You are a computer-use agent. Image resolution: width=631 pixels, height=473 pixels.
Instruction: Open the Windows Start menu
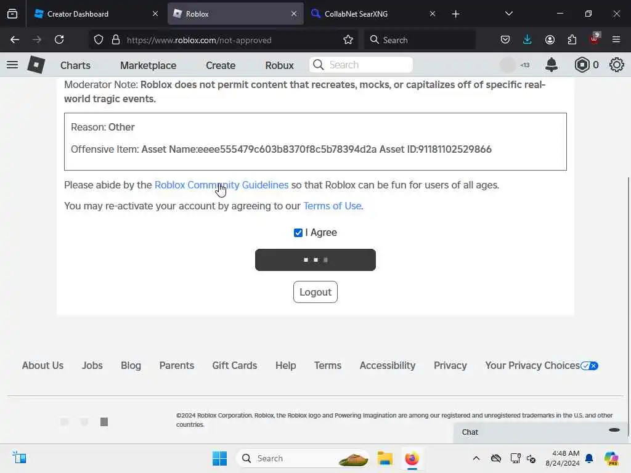(x=219, y=458)
